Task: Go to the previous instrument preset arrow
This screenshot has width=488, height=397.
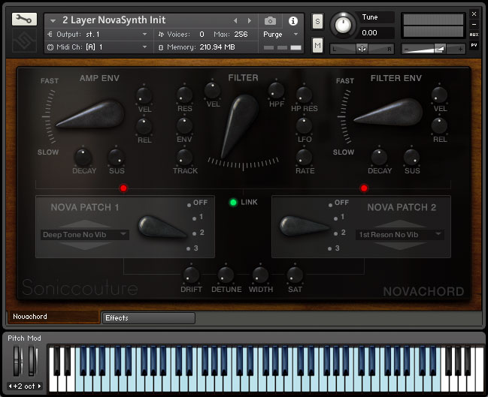Action: point(235,20)
